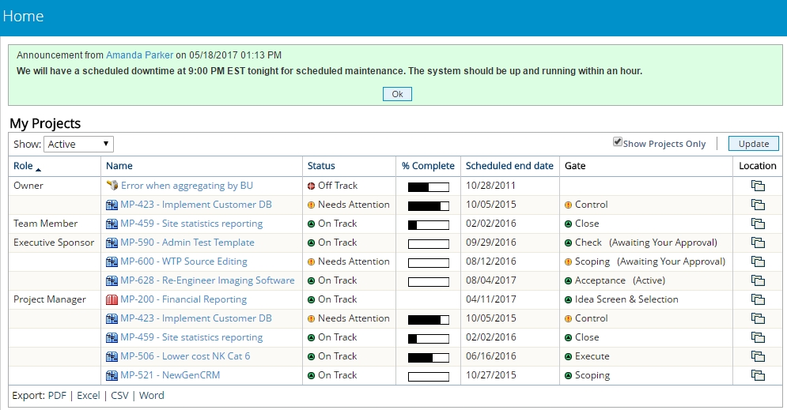
Task: Click location icon for MP-600 WTP Source Editing
Action: click(758, 261)
